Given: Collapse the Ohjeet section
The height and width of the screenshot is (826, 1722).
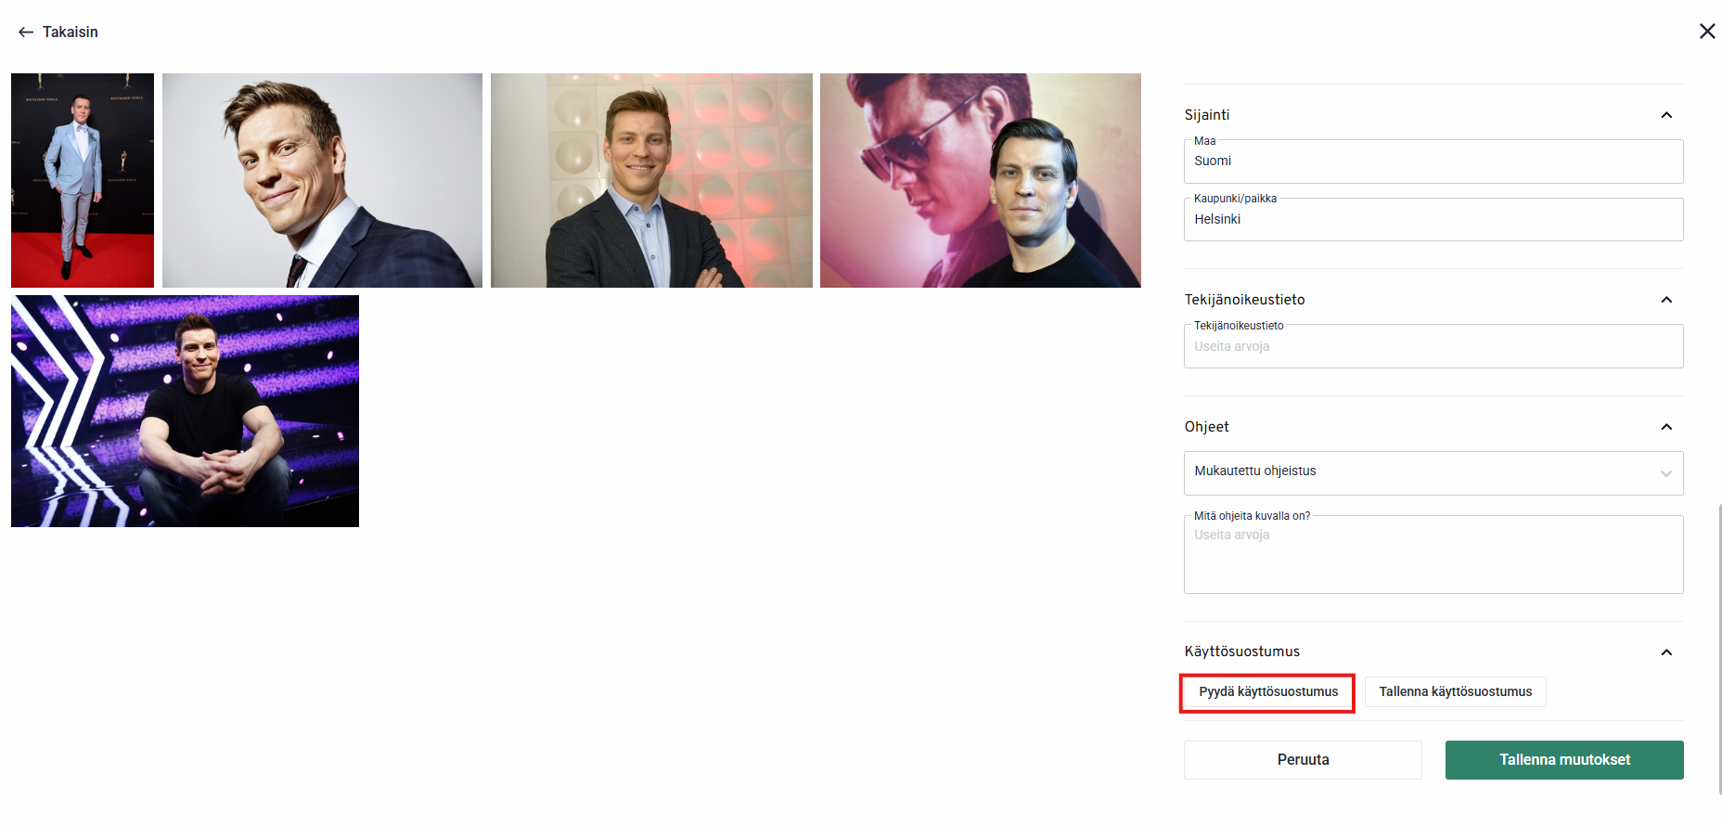Looking at the screenshot, I should coord(1665,427).
